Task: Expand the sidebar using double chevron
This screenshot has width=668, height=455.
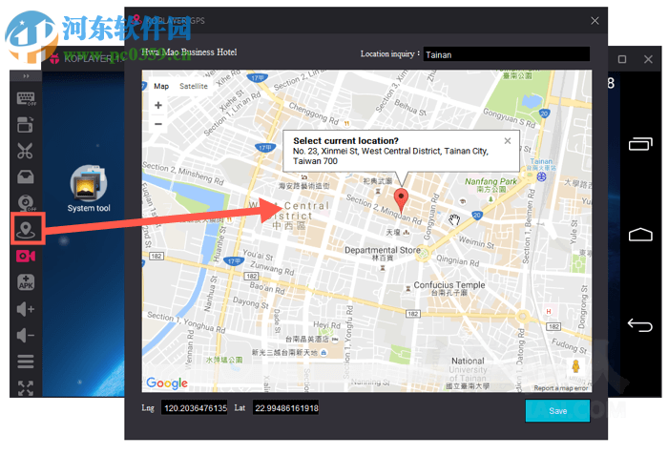Action: point(26,76)
